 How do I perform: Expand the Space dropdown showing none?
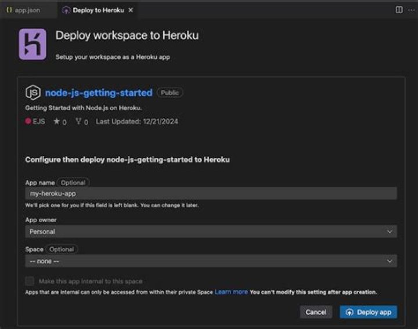(211, 261)
